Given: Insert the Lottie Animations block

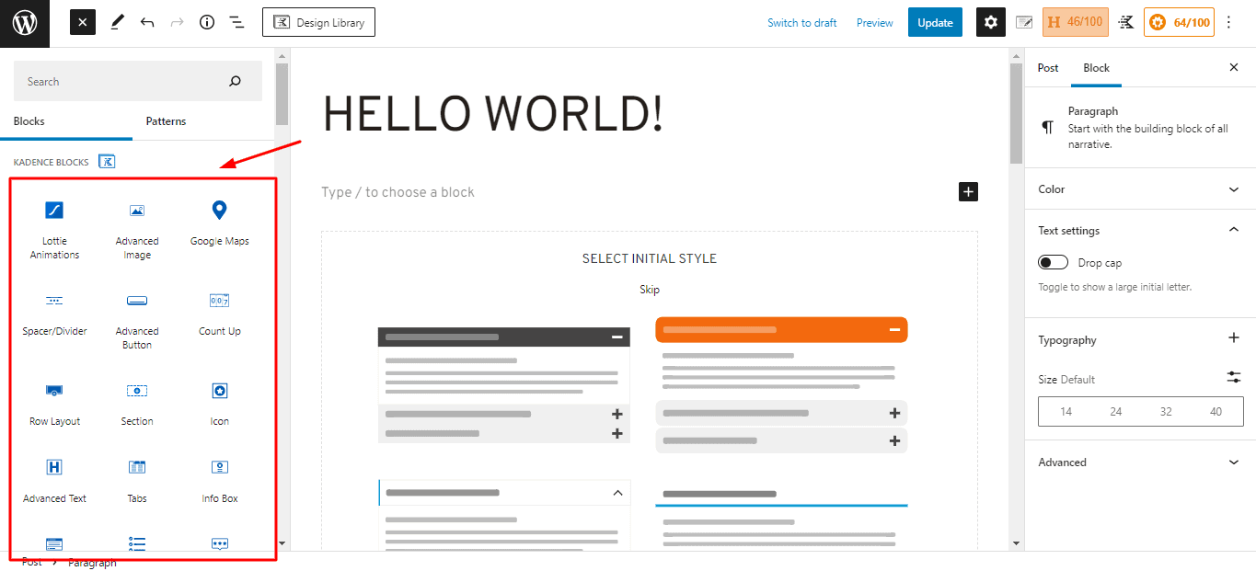Looking at the screenshot, I should pyautogui.click(x=54, y=230).
